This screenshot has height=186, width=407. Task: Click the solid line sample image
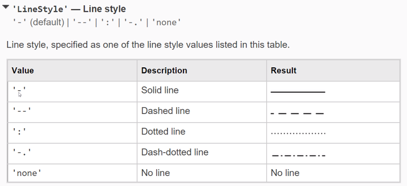click(x=298, y=92)
